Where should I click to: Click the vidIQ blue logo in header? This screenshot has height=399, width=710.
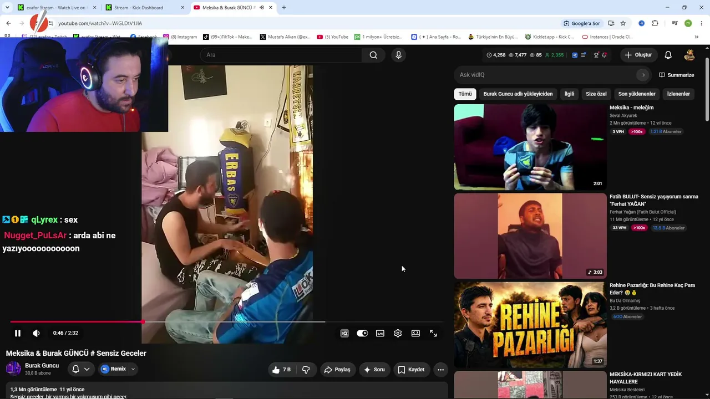click(x=575, y=55)
